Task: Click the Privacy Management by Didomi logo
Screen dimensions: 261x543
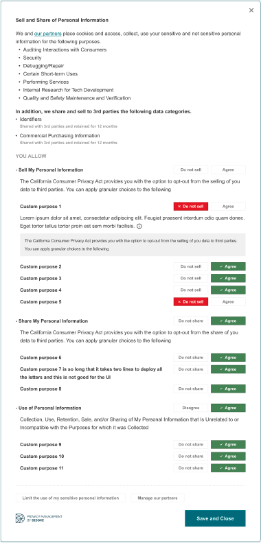Action: coord(39,518)
